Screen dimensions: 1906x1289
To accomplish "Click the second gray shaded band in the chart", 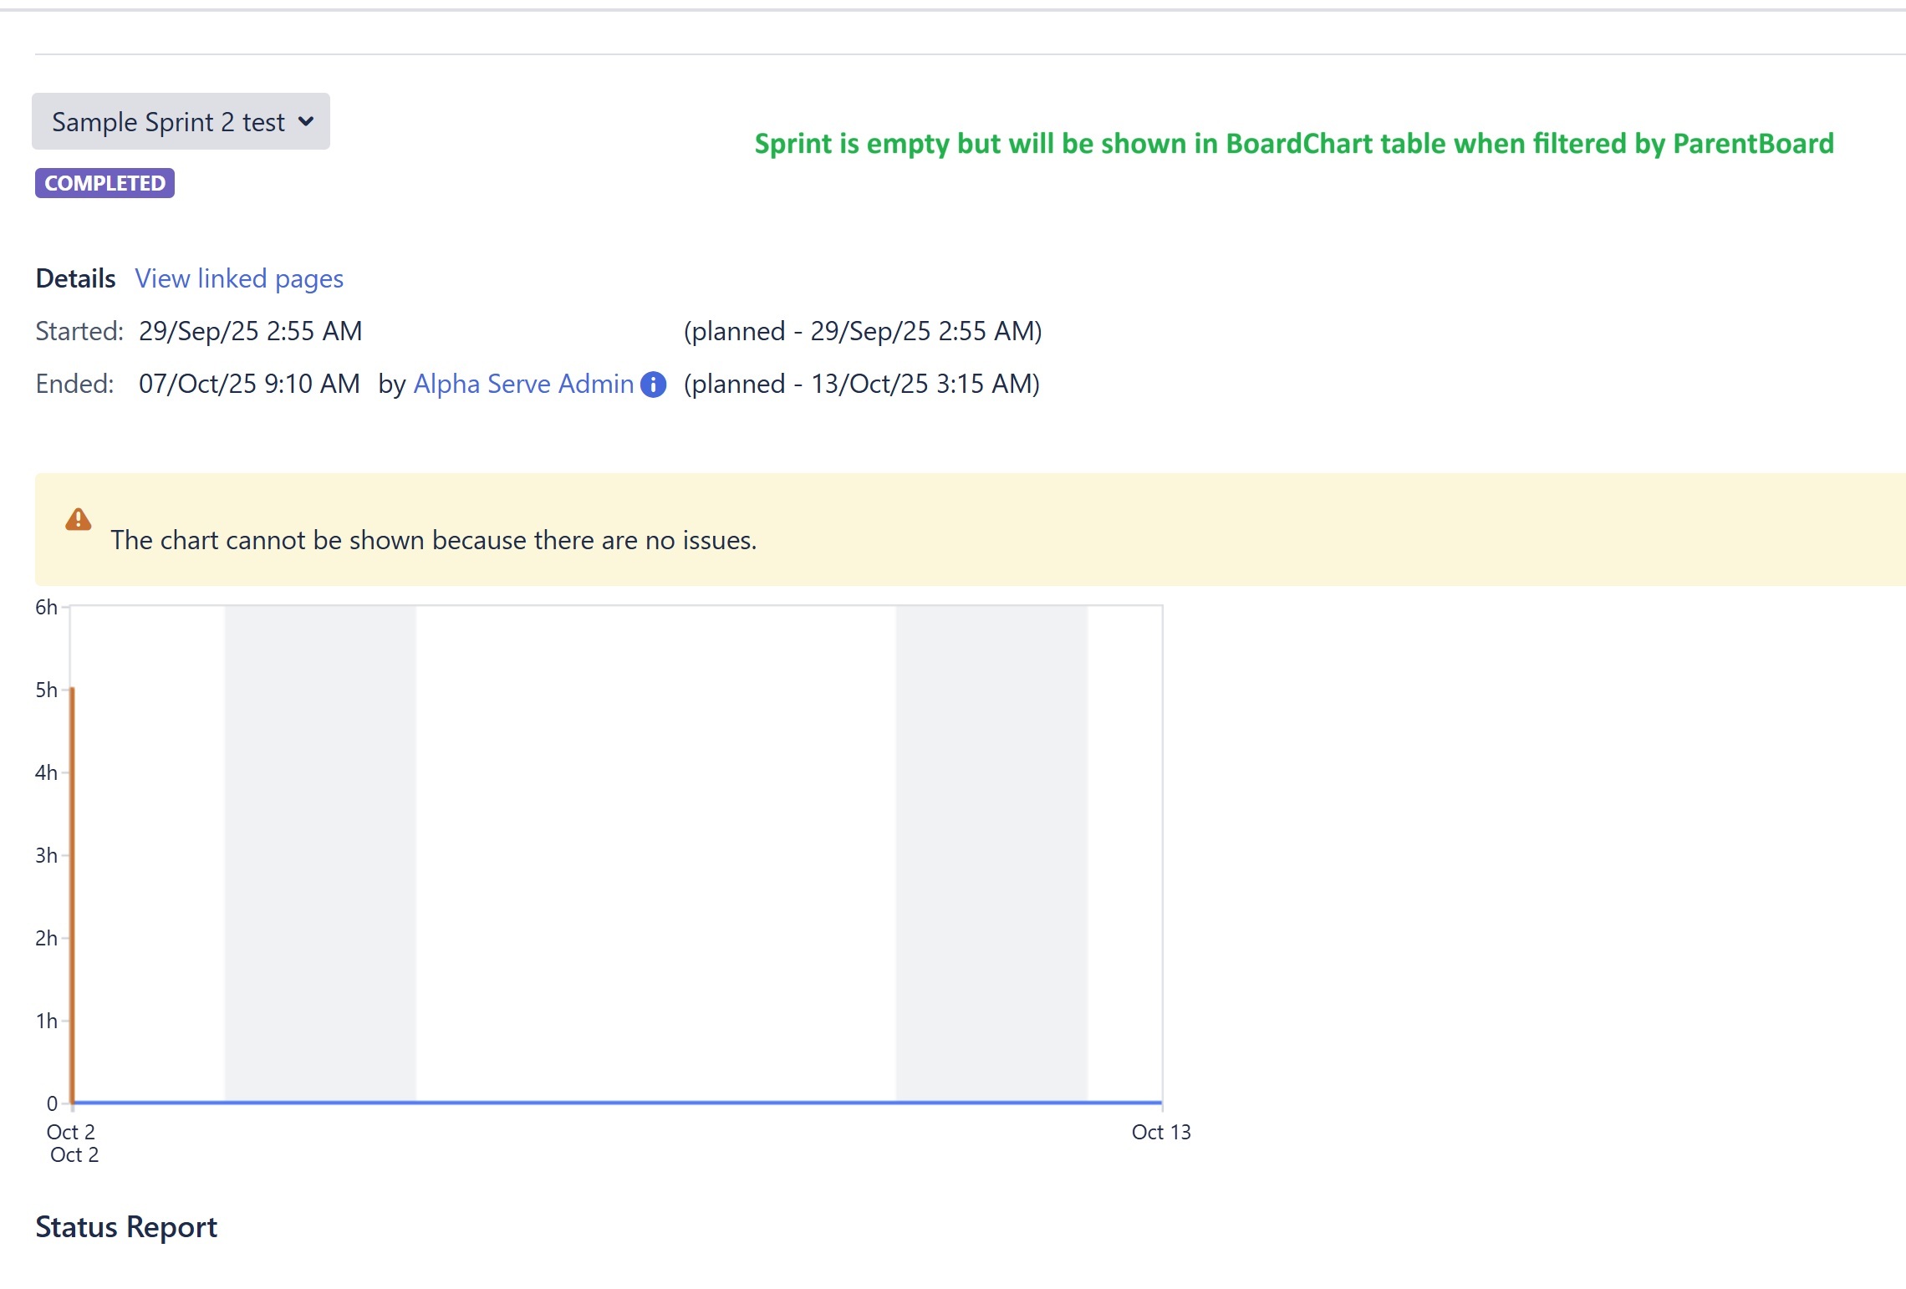I will pos(991,853).
